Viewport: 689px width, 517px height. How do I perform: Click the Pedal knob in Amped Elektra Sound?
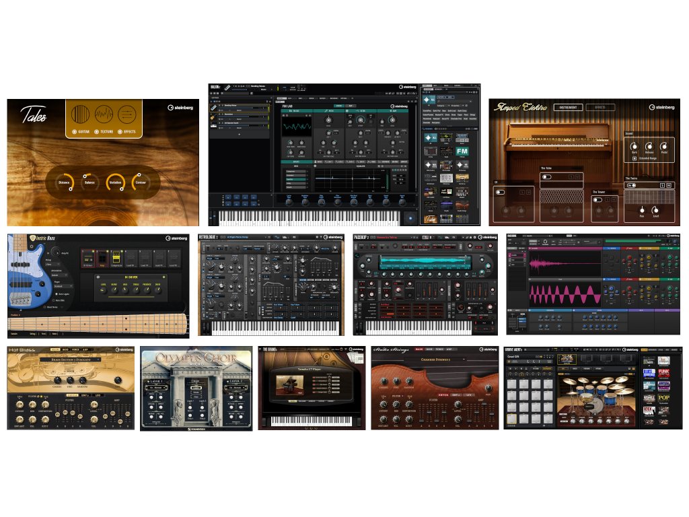pyautogui.click(x=664, y=146)
